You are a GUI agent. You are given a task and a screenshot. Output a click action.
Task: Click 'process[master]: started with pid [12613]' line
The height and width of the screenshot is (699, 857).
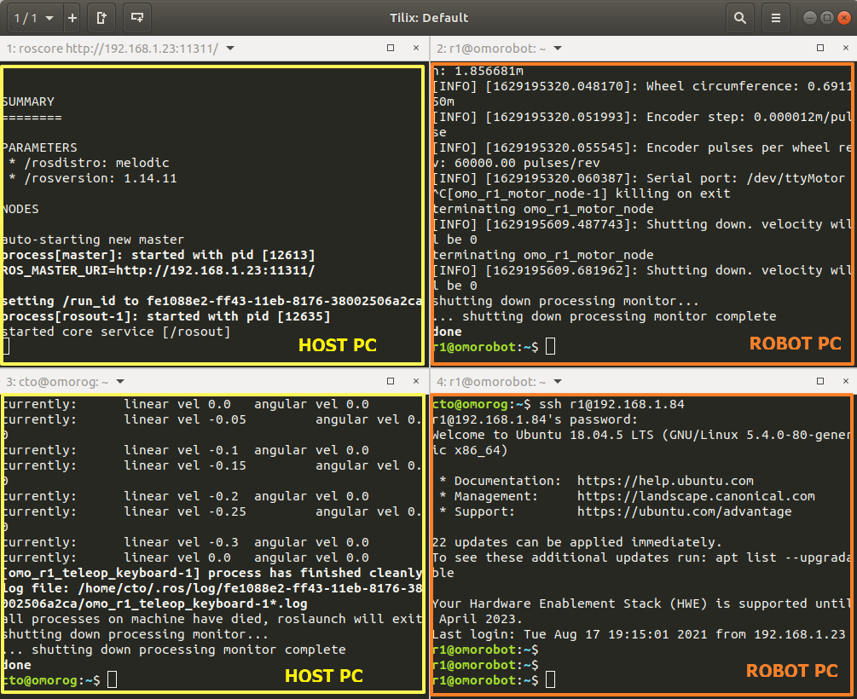click(158, 255)
